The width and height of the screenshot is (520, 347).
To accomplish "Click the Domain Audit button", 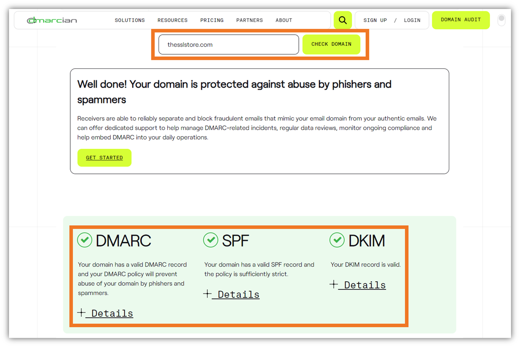I will [461, 20].
